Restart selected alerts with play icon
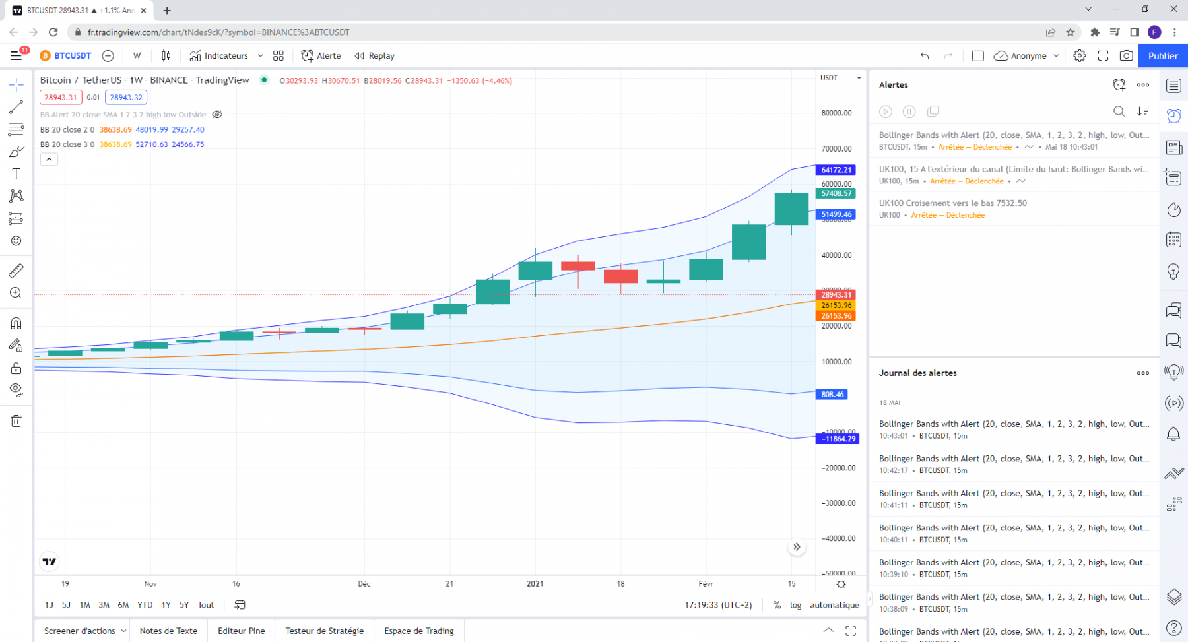Viewport: 1188px width, 642px height. (x=886, y=112)
